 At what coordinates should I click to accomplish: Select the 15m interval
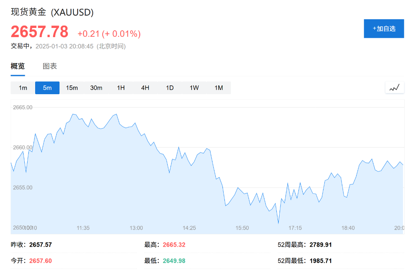coord(71,87)
